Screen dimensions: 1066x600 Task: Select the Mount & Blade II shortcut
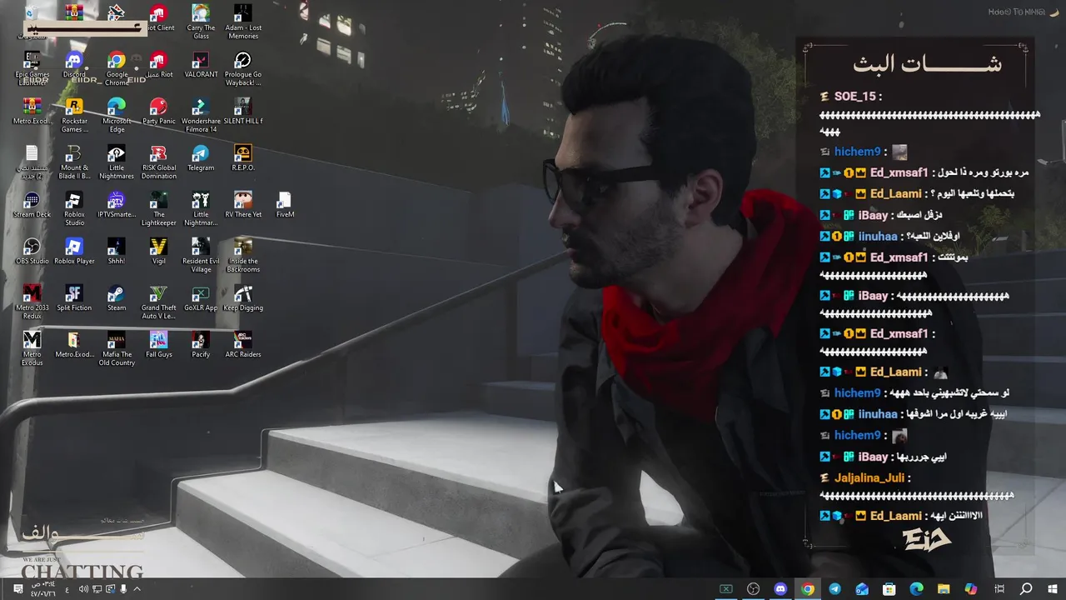74,162
